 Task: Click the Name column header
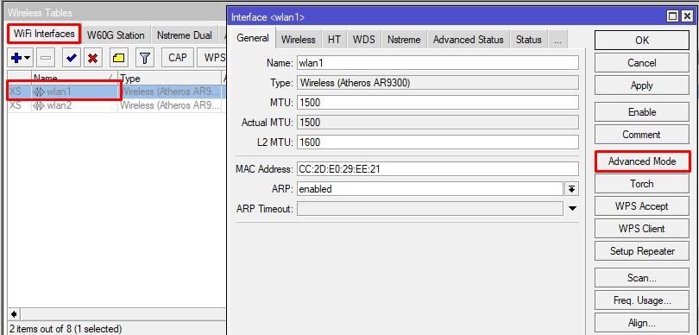[74, 78]
